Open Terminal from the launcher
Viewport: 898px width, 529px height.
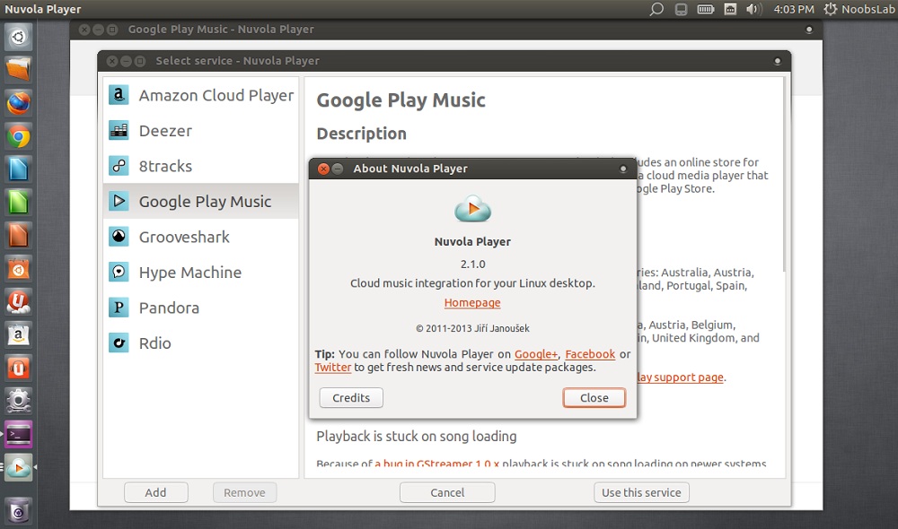pos(18,435)
